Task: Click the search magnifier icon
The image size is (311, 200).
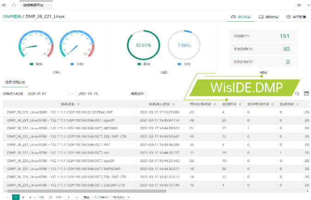Action: (x=297, y=93)
